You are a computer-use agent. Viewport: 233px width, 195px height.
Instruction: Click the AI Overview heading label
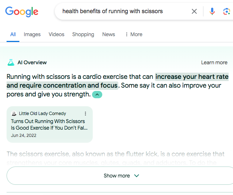click(32, 62)
